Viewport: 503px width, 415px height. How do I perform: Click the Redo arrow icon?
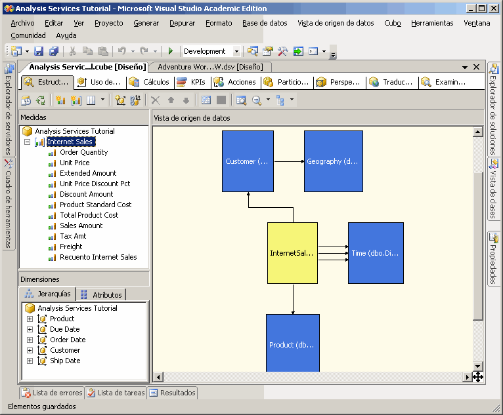tap(144, 50)
